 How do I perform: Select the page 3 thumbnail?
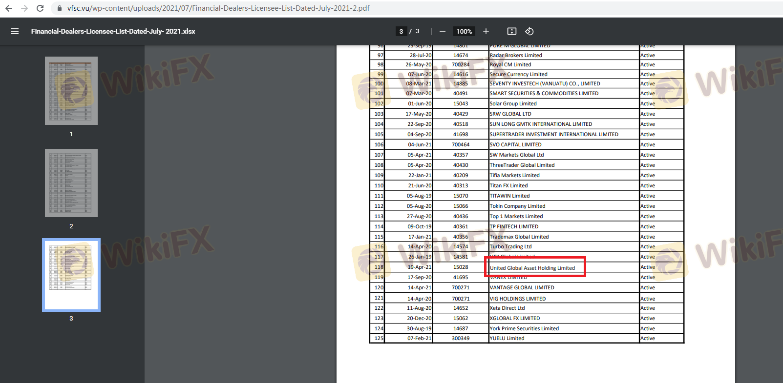[x=71, y=275]
